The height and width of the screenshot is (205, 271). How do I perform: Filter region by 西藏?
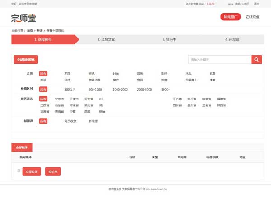[x=87, y=112]
